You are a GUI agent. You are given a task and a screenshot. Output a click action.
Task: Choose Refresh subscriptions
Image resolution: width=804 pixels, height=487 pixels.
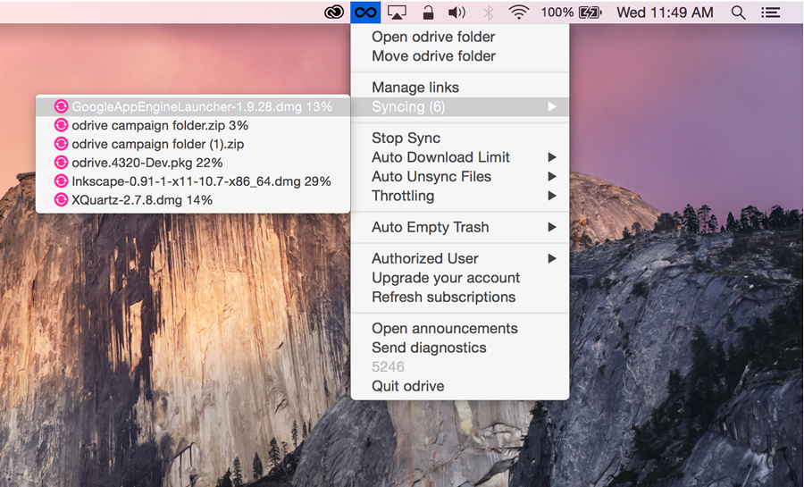pos(460,298)
